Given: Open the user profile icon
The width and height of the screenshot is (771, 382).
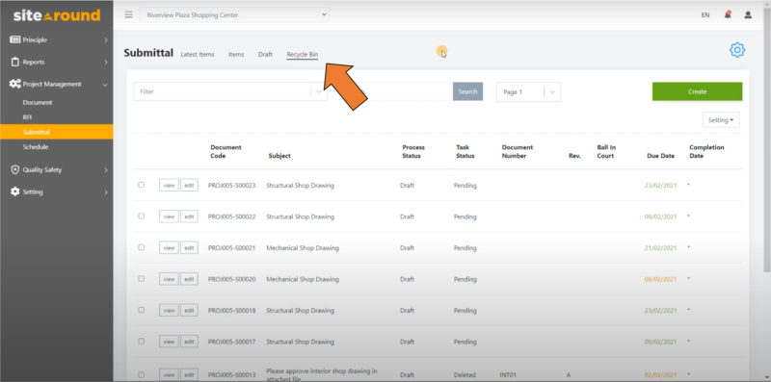Looking at the screenshot, I should 748,14.
